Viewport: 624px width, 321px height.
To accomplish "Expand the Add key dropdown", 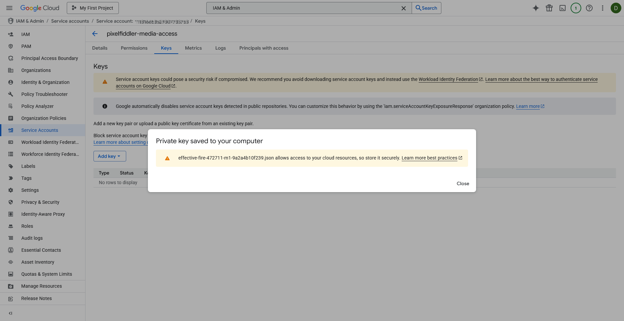I will [110, 156].
